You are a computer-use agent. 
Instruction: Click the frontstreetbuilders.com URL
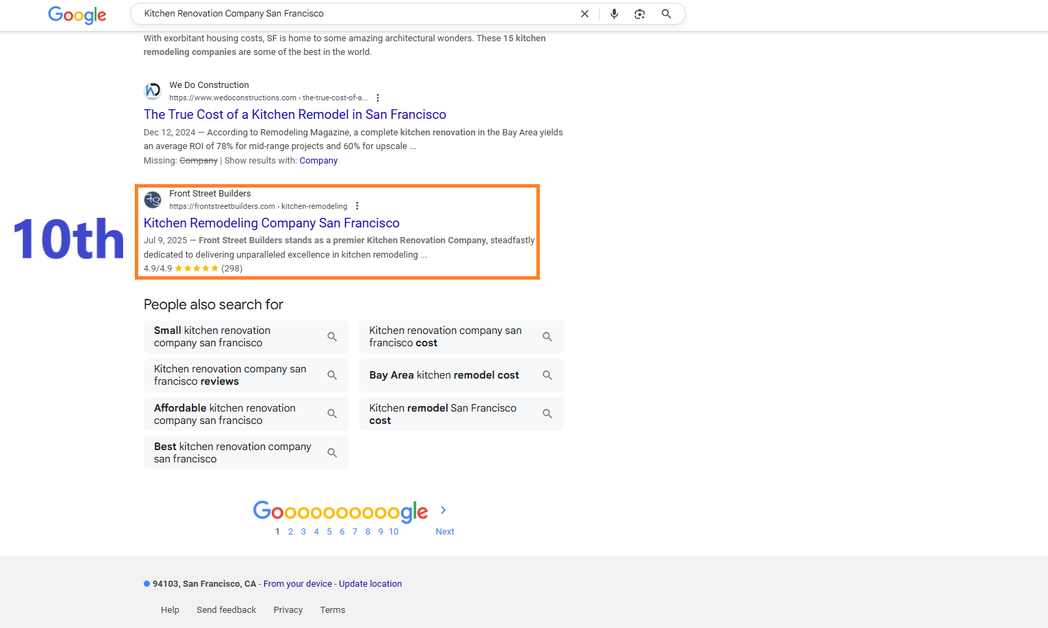click(258, 206)
